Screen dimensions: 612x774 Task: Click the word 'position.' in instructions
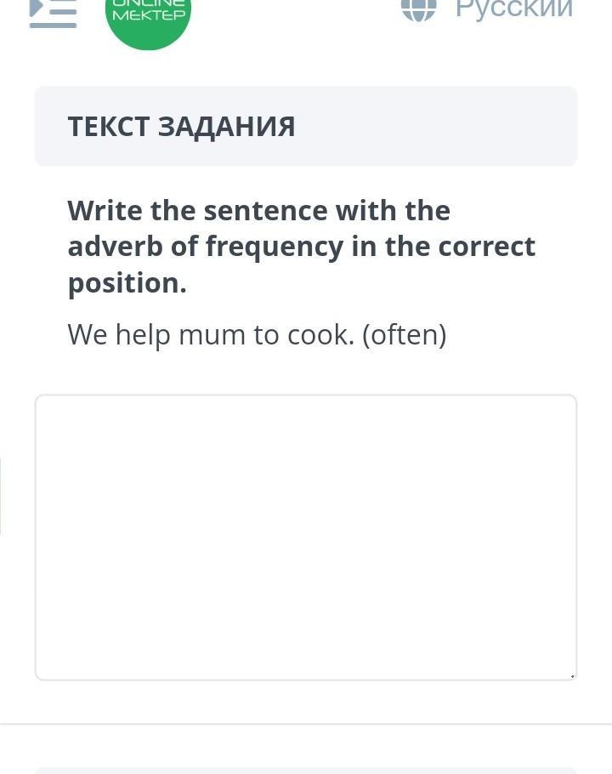coord(127,282)
